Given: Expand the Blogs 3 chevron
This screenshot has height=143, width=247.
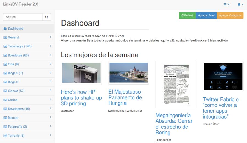Looking at the screenshot, I should click(50, 82).
